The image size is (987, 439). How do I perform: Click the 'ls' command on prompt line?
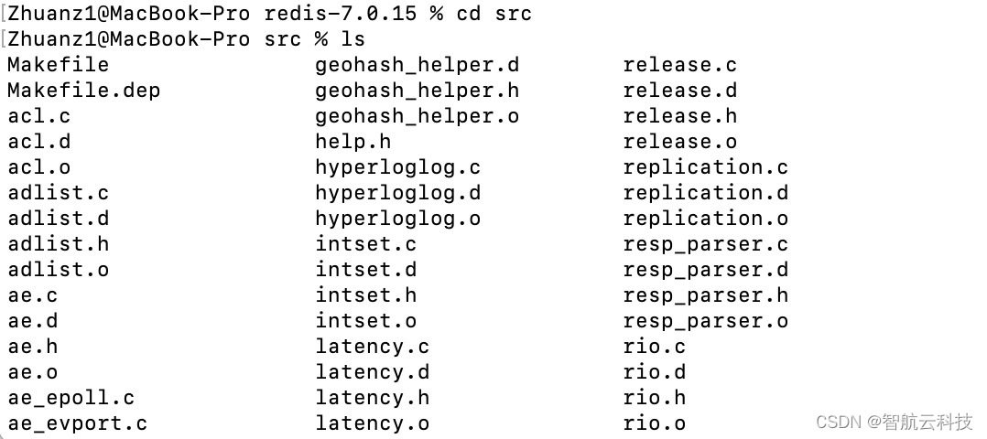pyautogui.click(x=353, y=39)
